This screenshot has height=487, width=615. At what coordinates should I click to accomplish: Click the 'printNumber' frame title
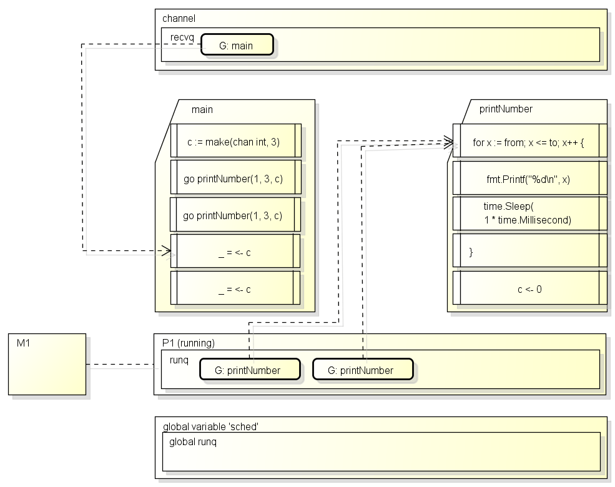506,109
